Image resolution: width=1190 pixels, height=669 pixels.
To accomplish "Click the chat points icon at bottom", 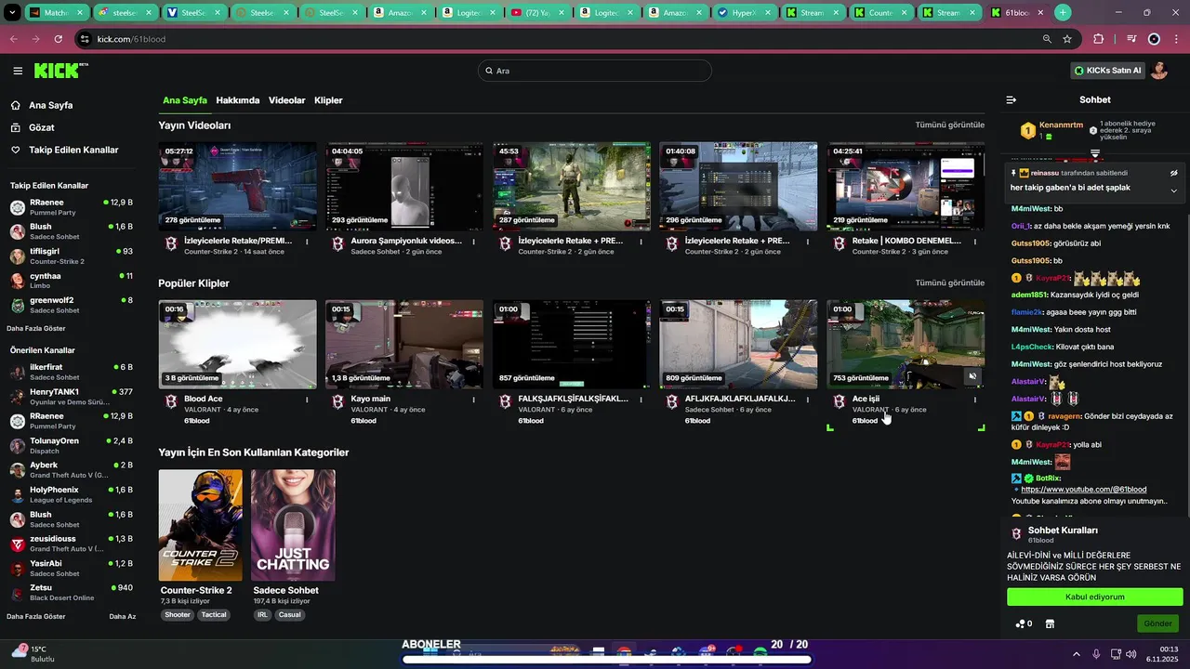I will point(1020,623).
